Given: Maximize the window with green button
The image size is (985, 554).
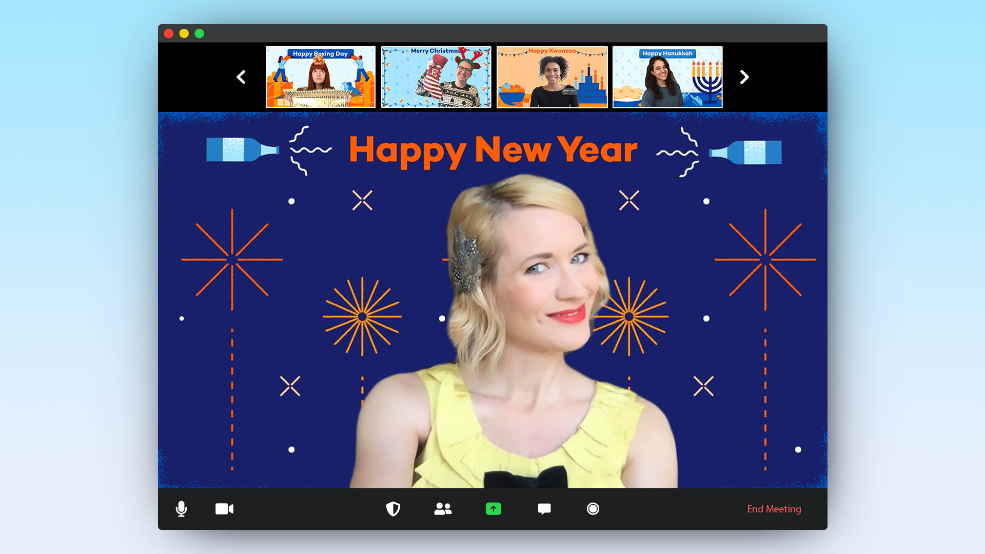Looking at the screenshot, I should (x=200, y=33).
